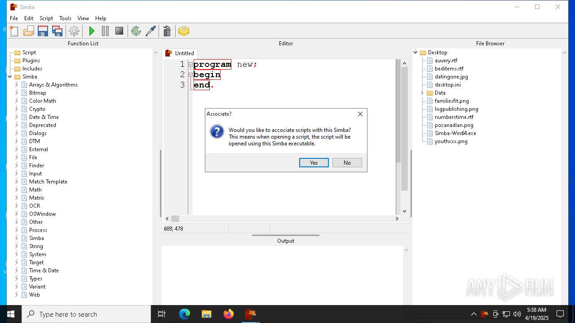This screenshot has width=575, height=323.
Task: Select the target window crosshair icon
Action: point(136,31)
